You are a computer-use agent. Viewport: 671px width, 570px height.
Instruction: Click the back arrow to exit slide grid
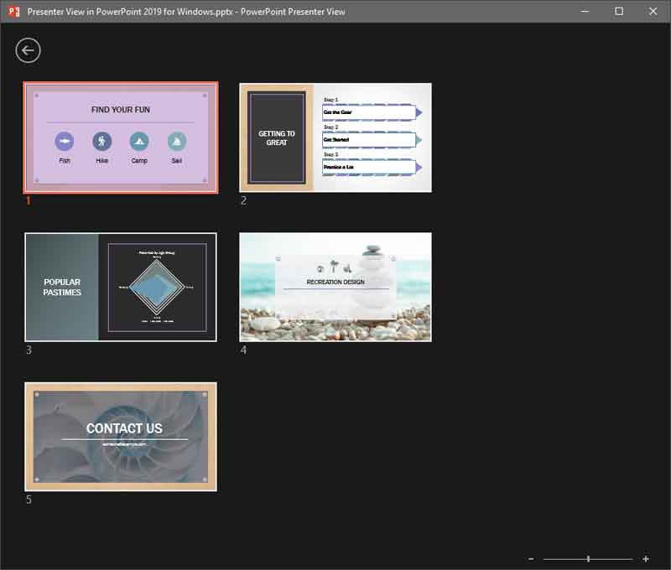tap(28, 50)
